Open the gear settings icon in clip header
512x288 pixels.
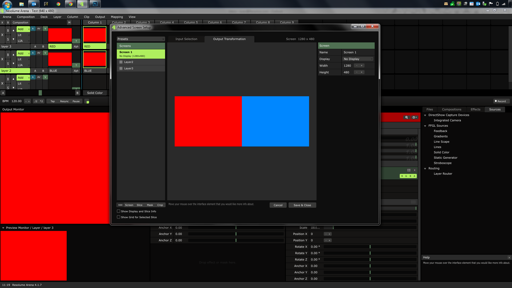[x=414, y=117]
